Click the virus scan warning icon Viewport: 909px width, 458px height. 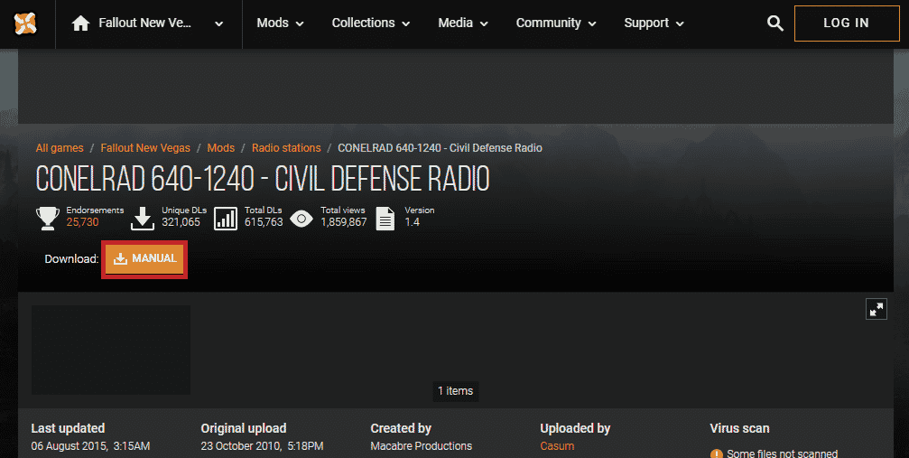pyautogui.click(x=717, y=454)
